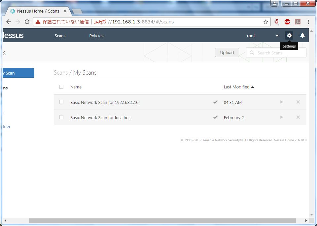This screenshot has width=317, height=226.
Task: Delete the localhost scan with X icon
Action: [298, 117]
